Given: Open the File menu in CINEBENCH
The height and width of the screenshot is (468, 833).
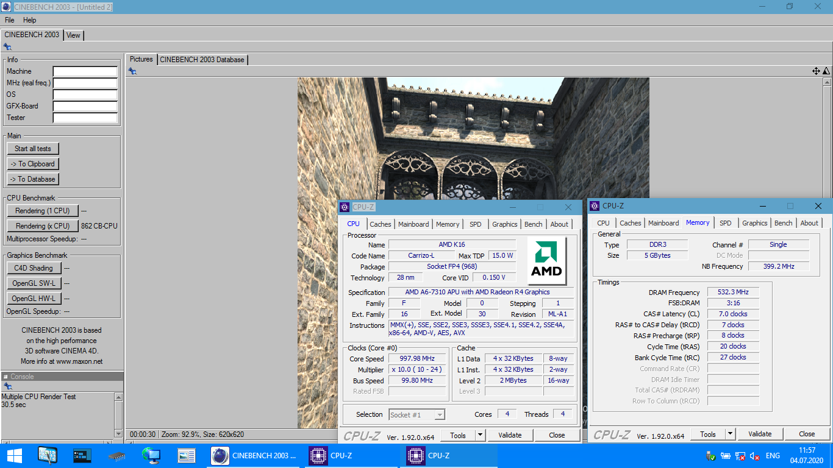Looking at the screenshot, I should point(9,20).
